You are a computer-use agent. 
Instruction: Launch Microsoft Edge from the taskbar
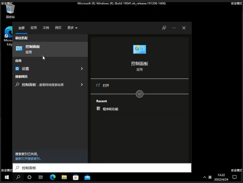coord(52,177)
